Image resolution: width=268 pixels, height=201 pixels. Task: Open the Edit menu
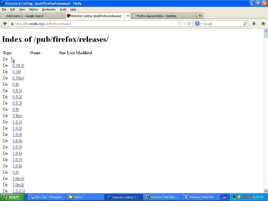pyautogui.click(x=13, y=9)
